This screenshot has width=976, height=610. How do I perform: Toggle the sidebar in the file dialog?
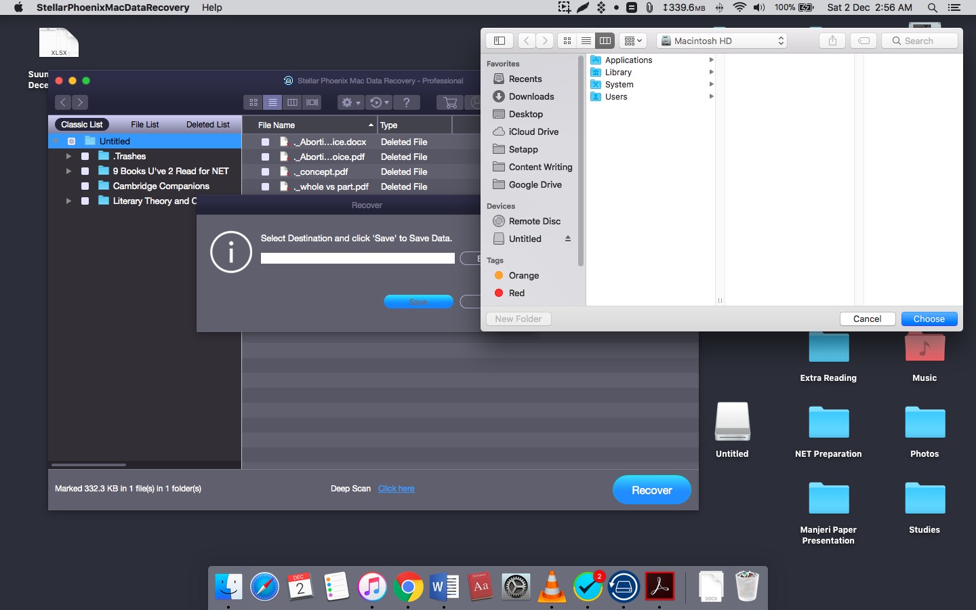tap(500, 41)
